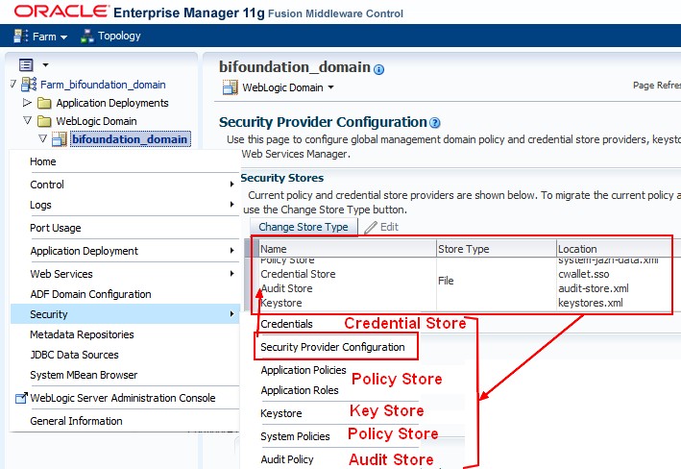Open System MBean Browser menu entry
Image resolution: width=681 pixels, height=469 pixels.
tap(84, 375)
